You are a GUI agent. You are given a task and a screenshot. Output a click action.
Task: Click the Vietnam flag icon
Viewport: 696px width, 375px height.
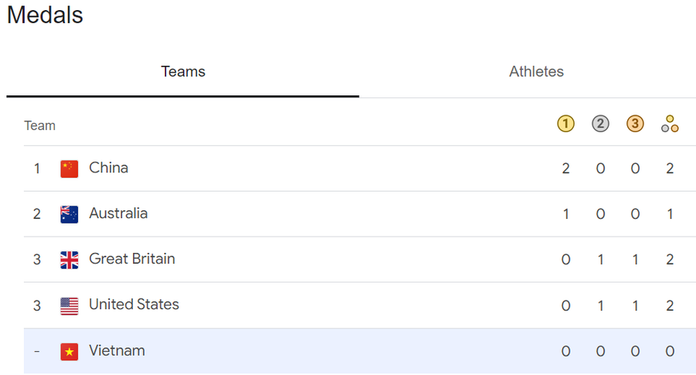(x=70, y=351)
